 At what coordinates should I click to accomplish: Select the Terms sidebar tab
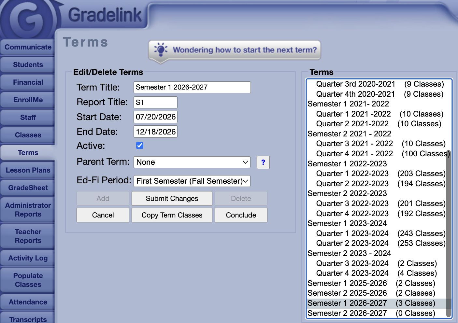pyautogui.click(x=28, y=153)
